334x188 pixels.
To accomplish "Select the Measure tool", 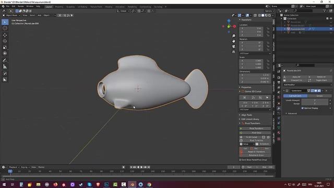I will (x=5, y=67).
